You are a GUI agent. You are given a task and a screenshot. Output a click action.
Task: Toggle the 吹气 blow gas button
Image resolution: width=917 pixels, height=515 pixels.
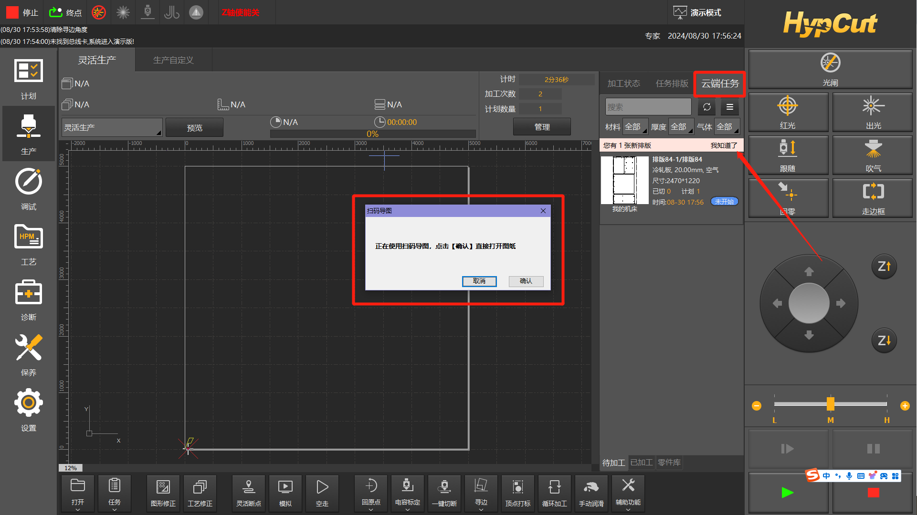point(873,155)
